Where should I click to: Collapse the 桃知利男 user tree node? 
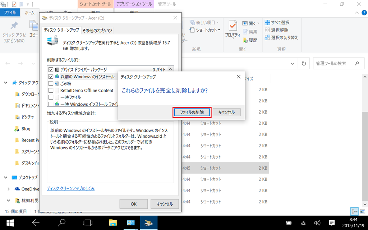tap(8, 201)
